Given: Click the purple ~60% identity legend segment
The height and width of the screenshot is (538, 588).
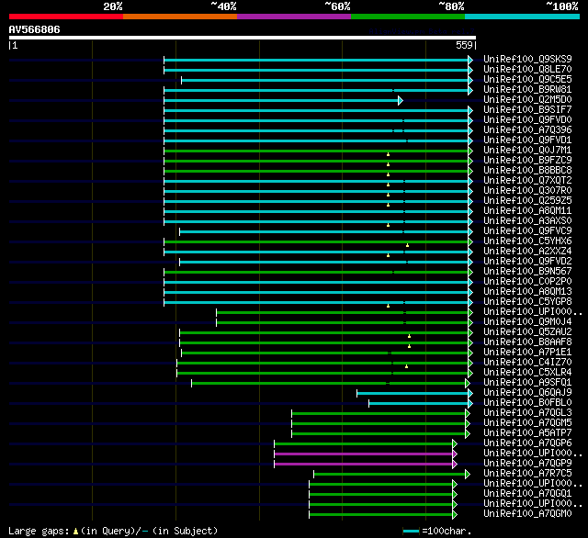Looking at the screenshot, I should click(x=294, y=17).
